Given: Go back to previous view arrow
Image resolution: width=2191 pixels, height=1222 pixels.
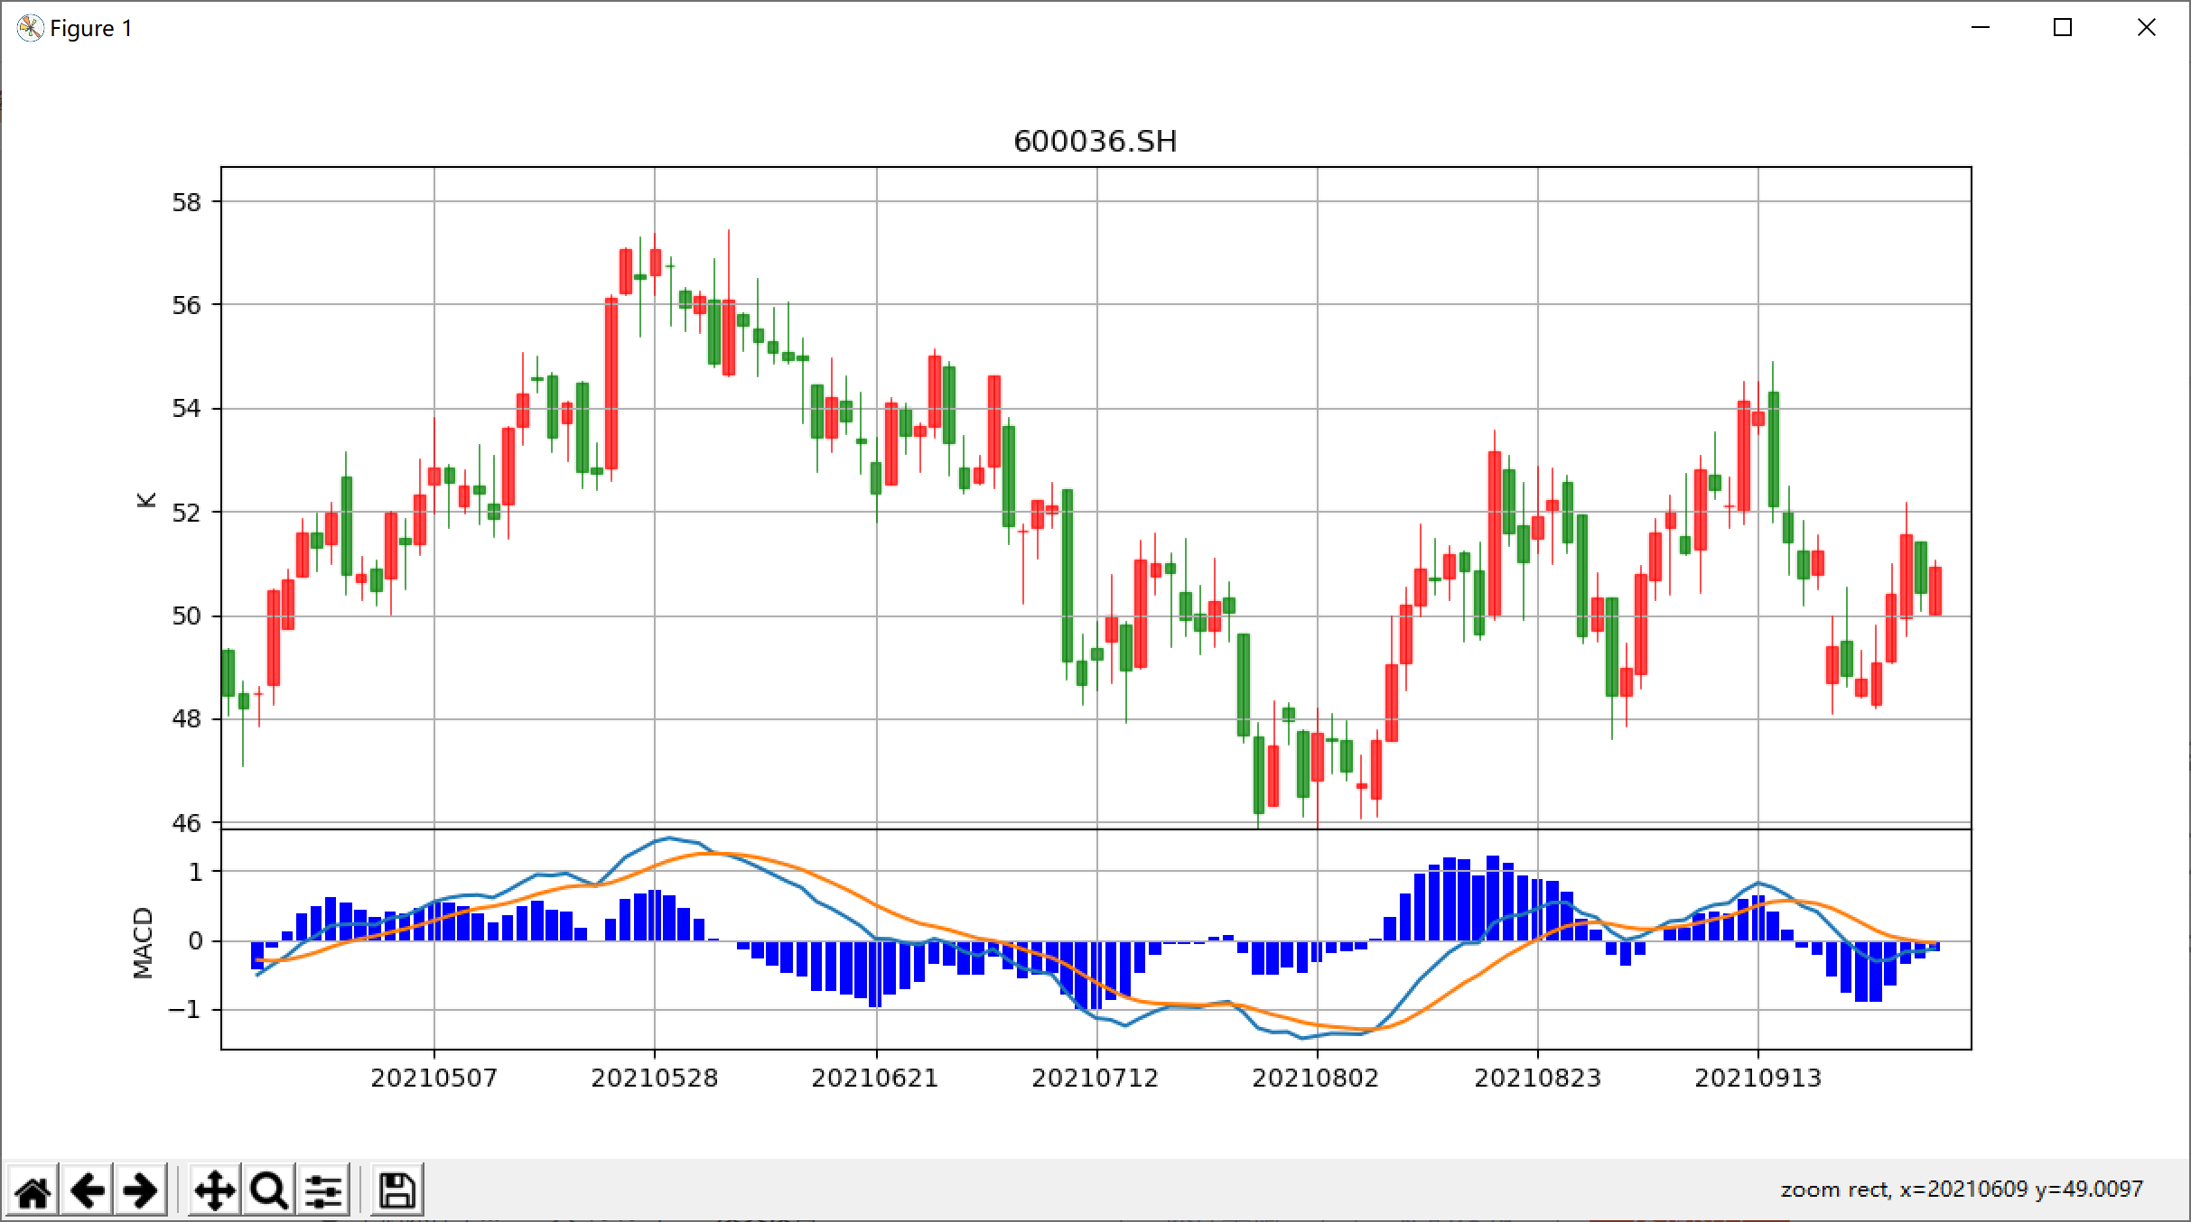Looking at the screenshot, I should pos(88,1190).
